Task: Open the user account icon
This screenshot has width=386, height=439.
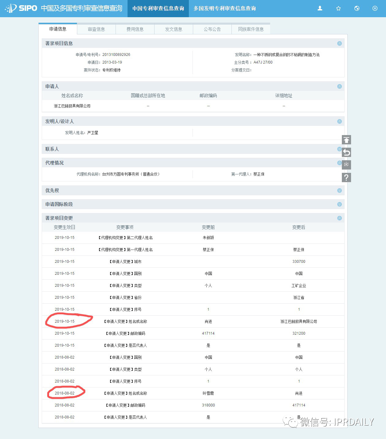Action: click(320, 8)
